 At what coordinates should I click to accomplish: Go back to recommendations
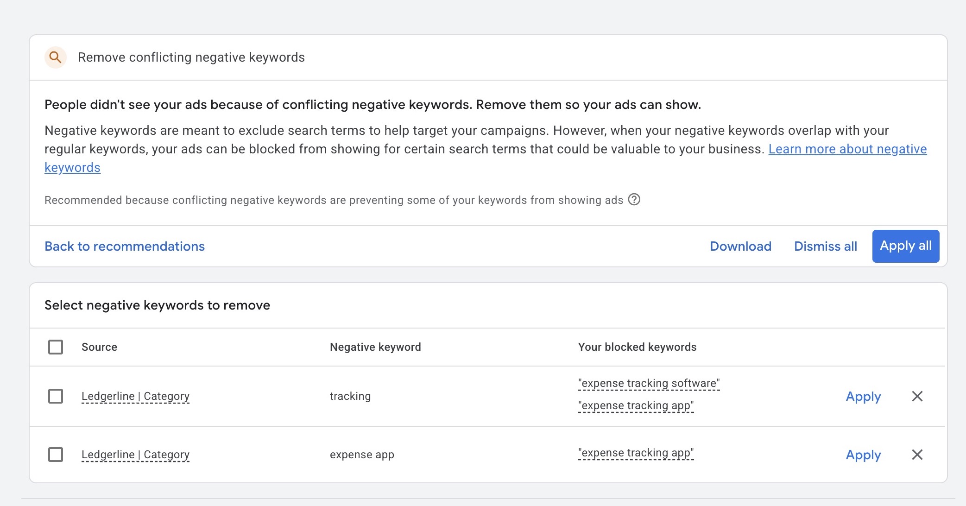tap(125, 246)
